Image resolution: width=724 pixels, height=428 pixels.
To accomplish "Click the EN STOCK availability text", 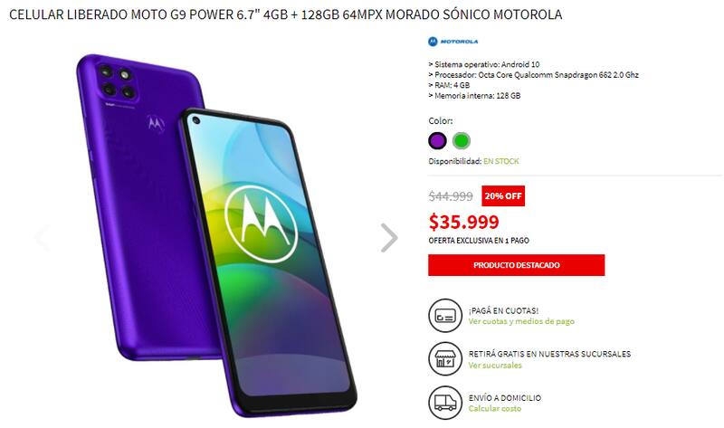I will pos(501,161).
